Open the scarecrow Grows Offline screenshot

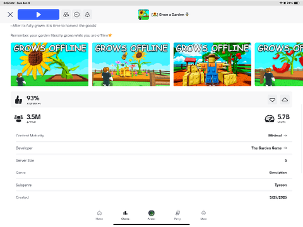(x=212, y=64)
